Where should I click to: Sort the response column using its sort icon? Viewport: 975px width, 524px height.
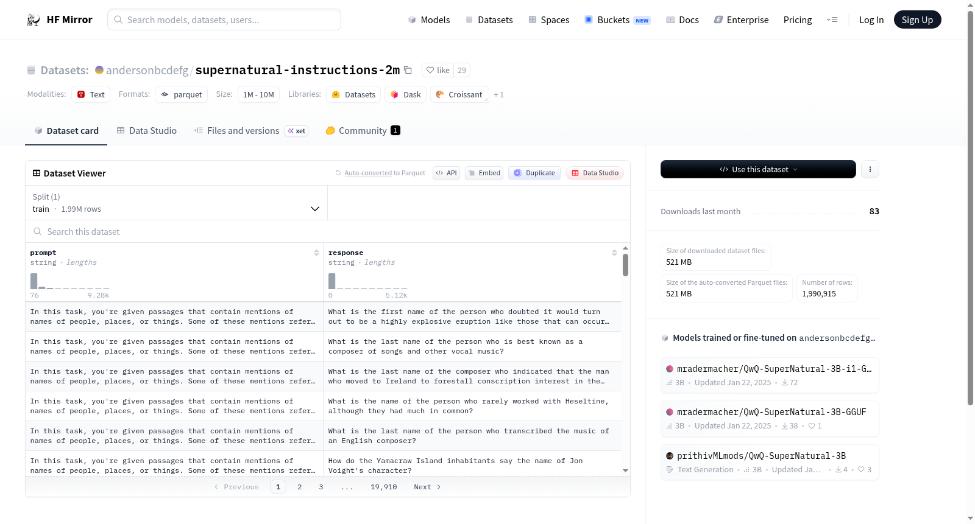click(x=614, y=253)
